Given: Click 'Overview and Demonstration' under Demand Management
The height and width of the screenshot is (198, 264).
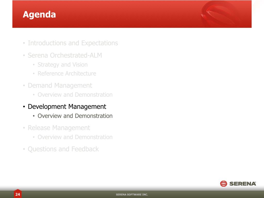Looking at the screenshot, I should (75, 95).
